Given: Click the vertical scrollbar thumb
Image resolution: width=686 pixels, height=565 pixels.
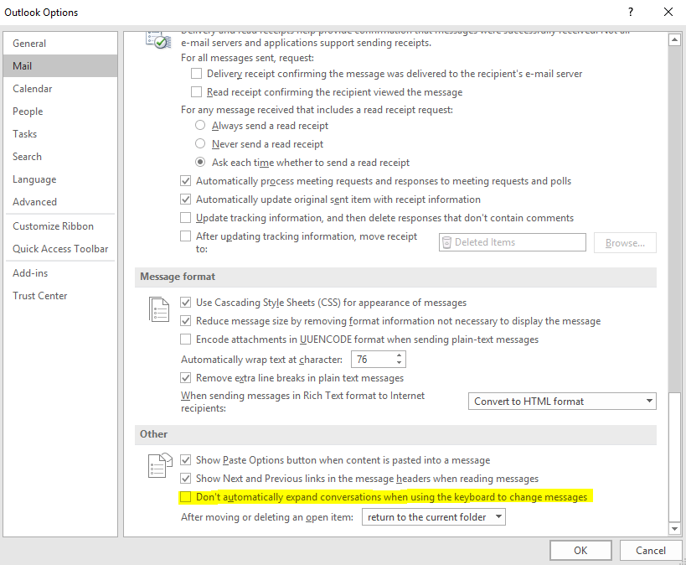Looking at the screenshot, I should tap(674, 458).
